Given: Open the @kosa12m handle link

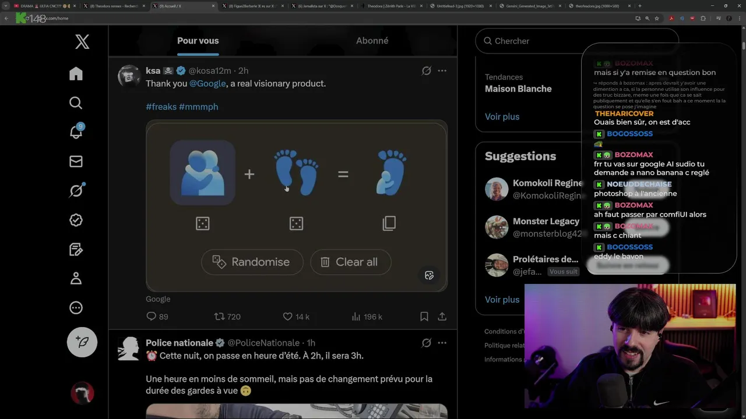Looking at the screenshot, I should click(209, 70).
